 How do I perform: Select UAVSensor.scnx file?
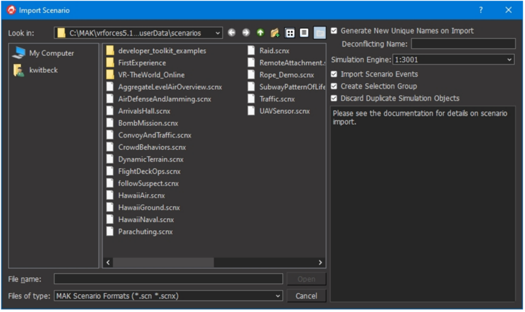coord(279,112)
